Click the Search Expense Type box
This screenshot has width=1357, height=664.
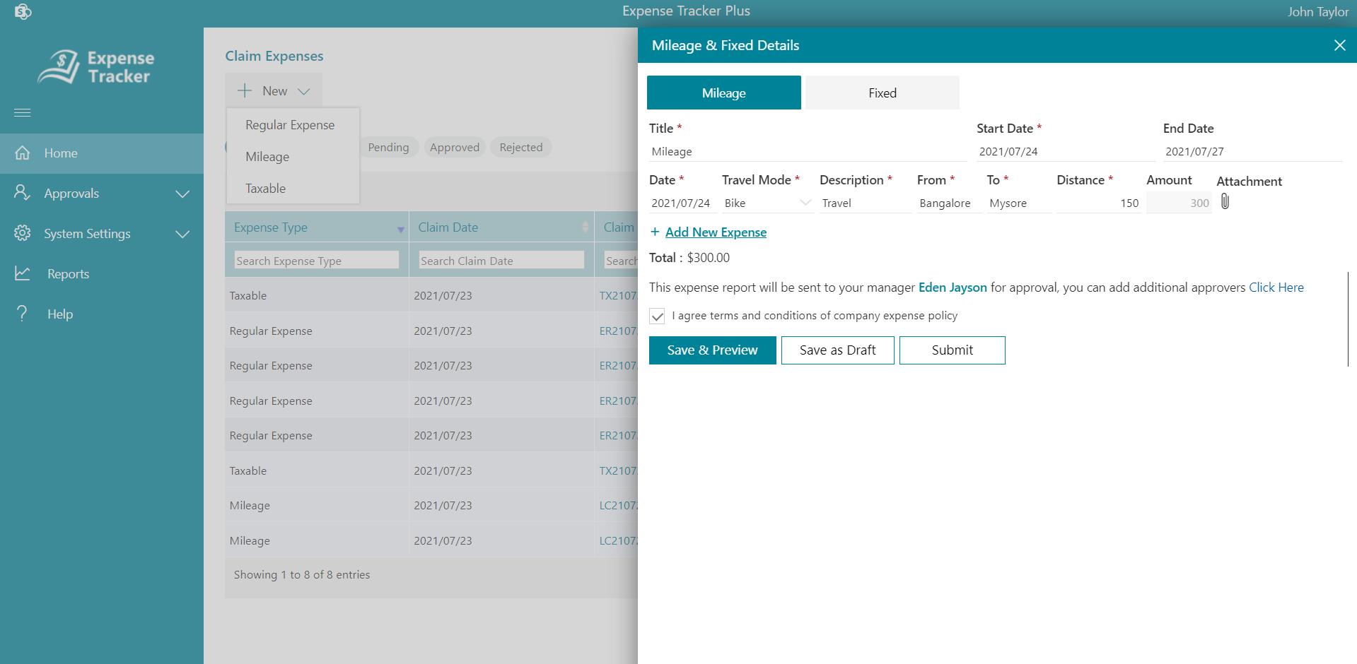click(317, 260)
